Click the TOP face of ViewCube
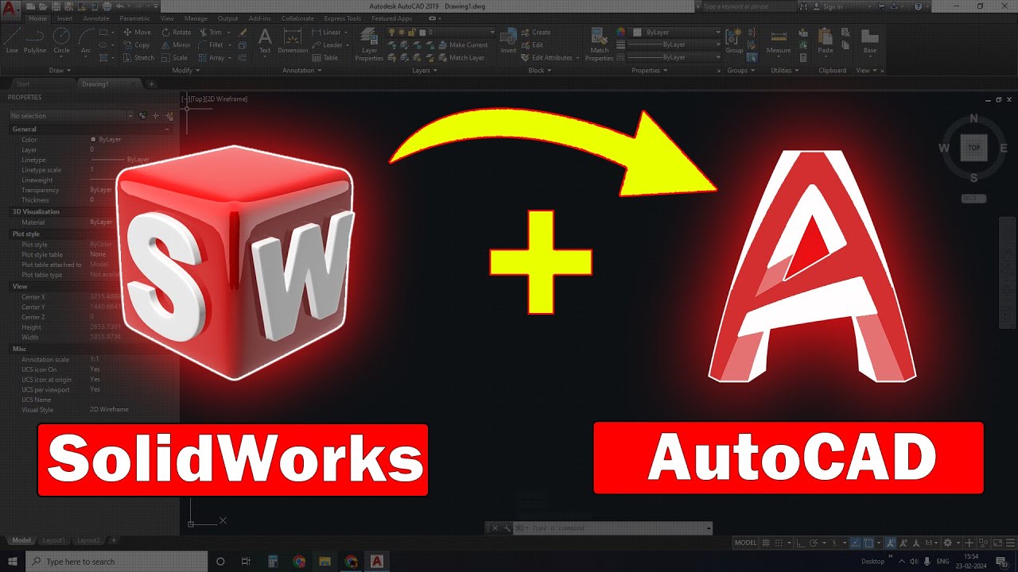The width and height of the screenshot is (1018, 572). pos(973,148)
